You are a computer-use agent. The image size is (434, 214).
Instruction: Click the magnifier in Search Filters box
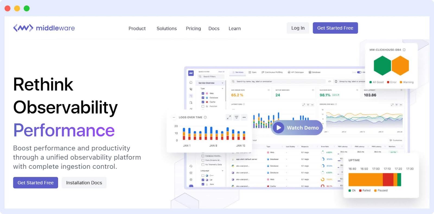tap(200, 77)
